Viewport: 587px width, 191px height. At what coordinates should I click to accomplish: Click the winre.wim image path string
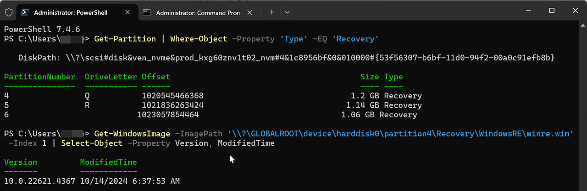400,134
